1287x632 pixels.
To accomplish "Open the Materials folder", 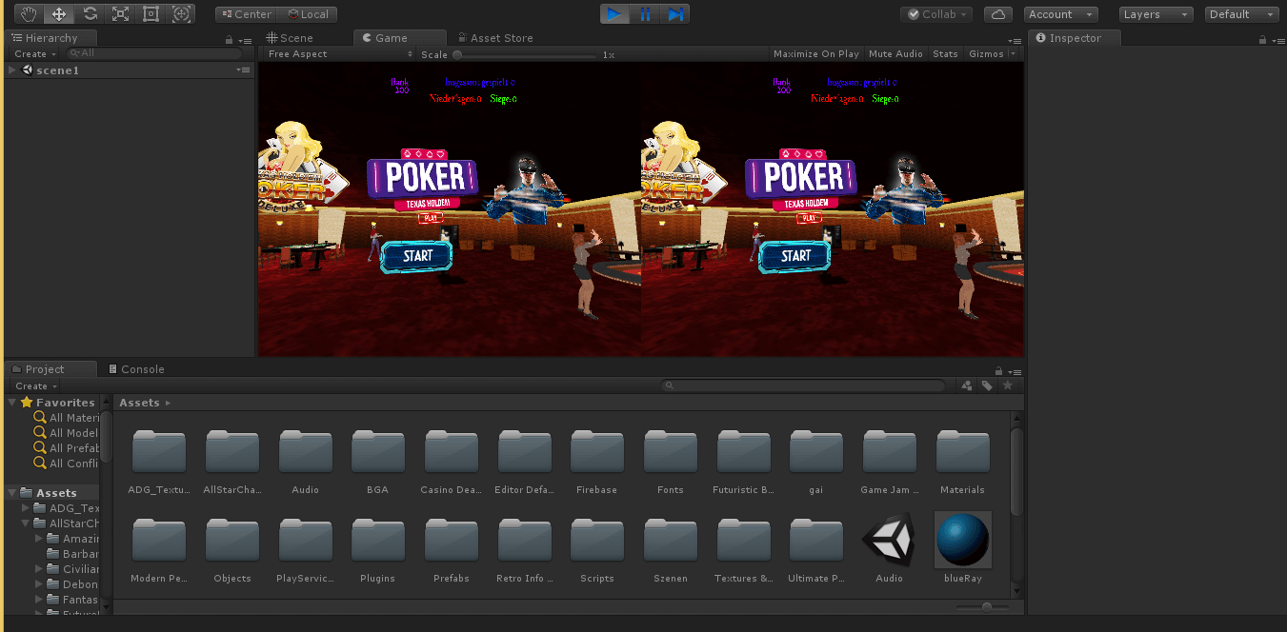I will (x=962, y=462).
